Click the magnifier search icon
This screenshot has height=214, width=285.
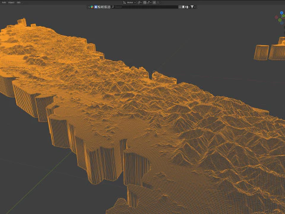point(113,7)
